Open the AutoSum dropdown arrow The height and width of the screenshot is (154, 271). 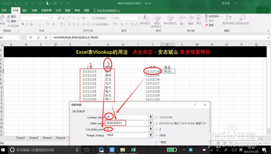click(x=221, y=16)
